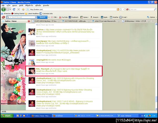
Task: Open the list-all-tabs dropdown arrow
Action: [156, 21]
